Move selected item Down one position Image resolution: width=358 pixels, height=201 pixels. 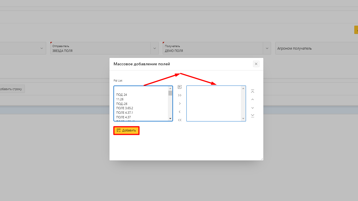click(252, 108)
